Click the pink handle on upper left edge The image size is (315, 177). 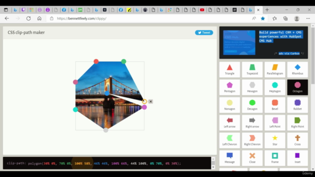tap(75, 82)
